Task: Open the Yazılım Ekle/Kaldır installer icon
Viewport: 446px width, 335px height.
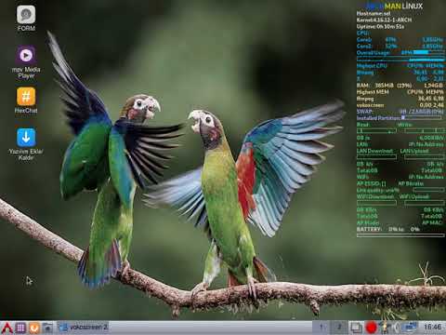Action: pyautogui.click(x=26, y=144)
